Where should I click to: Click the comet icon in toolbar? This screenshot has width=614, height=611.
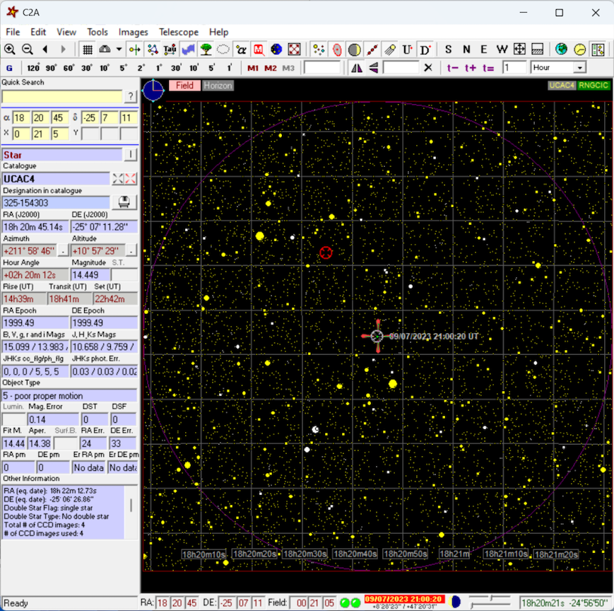coord(389,50)
